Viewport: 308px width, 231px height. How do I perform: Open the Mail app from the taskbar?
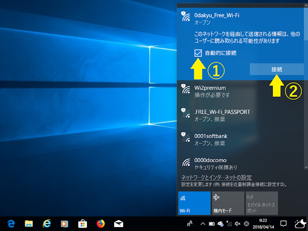[x=119, y=224]
